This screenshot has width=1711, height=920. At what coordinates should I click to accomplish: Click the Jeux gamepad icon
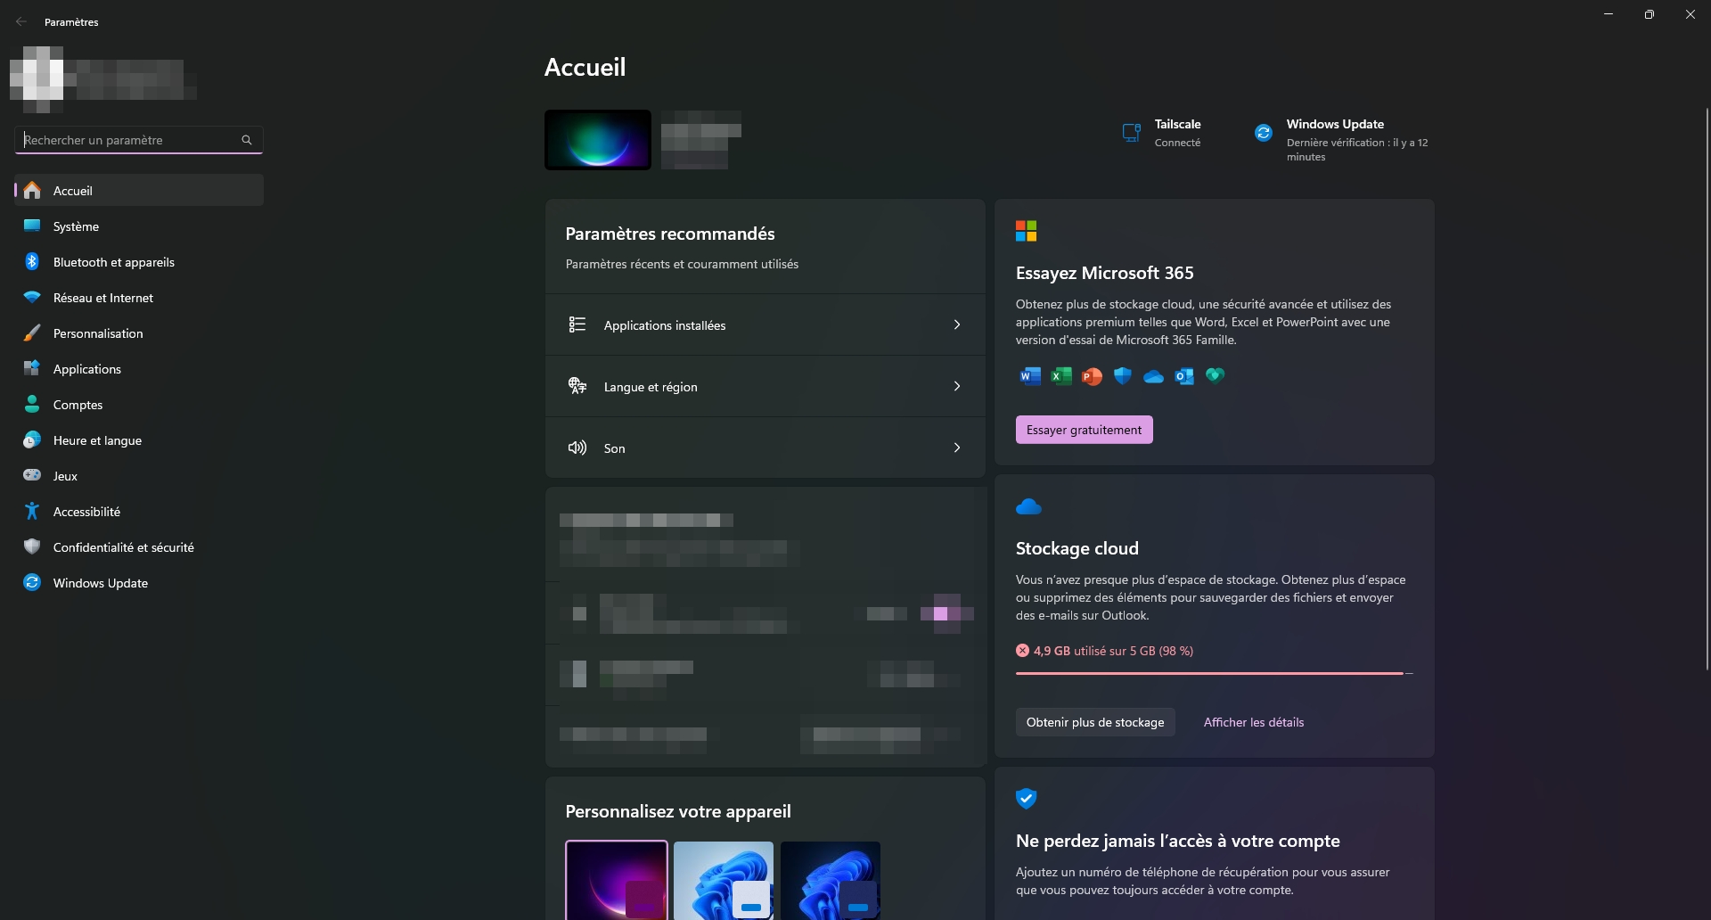(32, 476)
